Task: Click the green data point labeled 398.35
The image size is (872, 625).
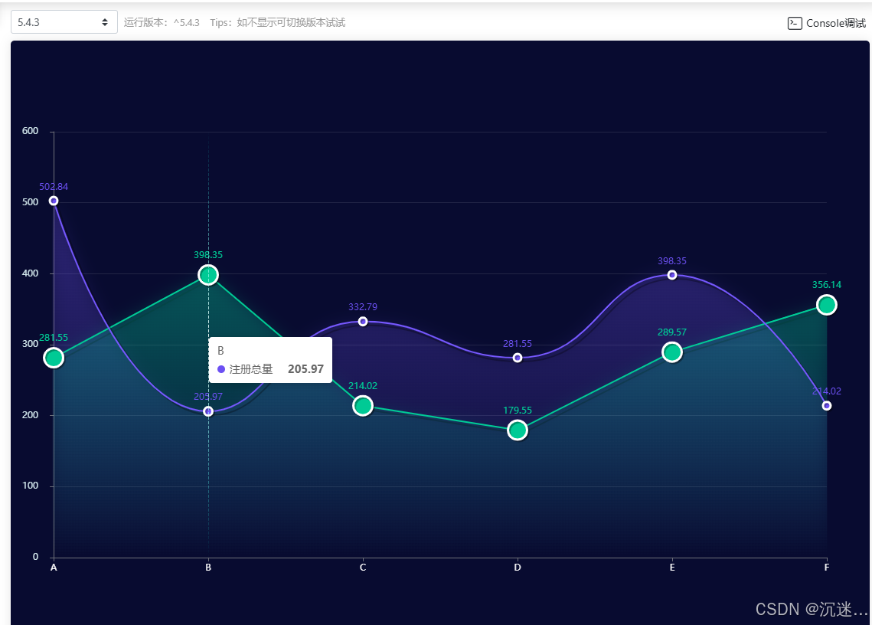Action: click(x=207, y=275)
